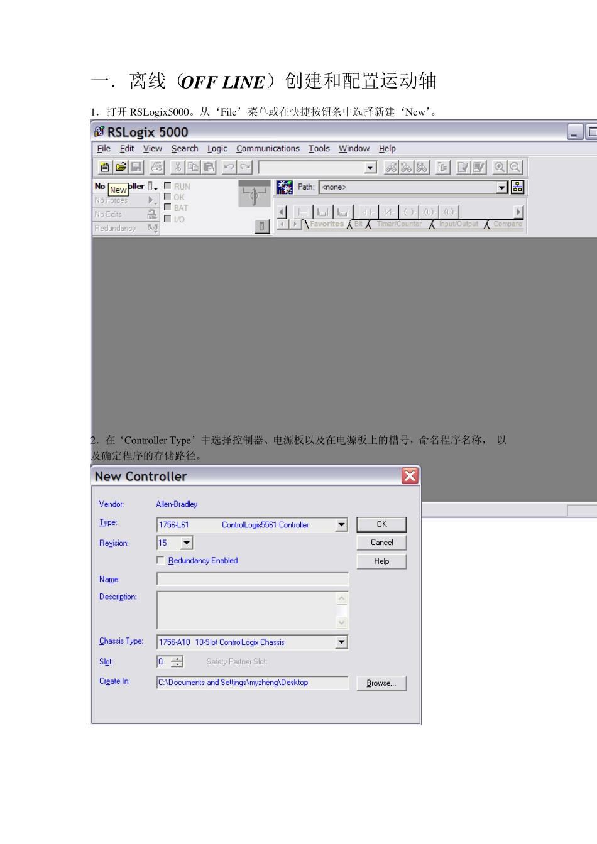The width and height of the screenshot is (597, 844).
Task: Click the Examine On contact instruction icon
Action: pyautogui.click(x=368, y=212)
